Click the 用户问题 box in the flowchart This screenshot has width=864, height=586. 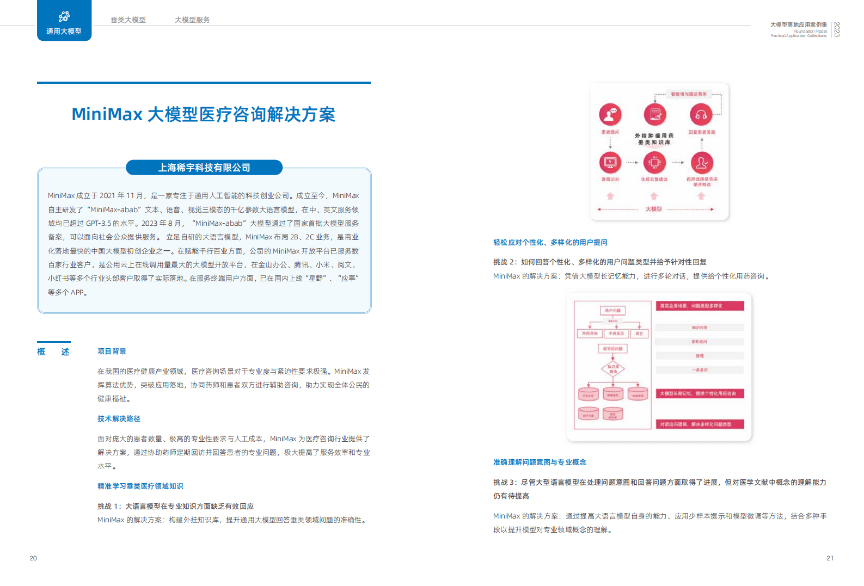click(x=612, y=311)
